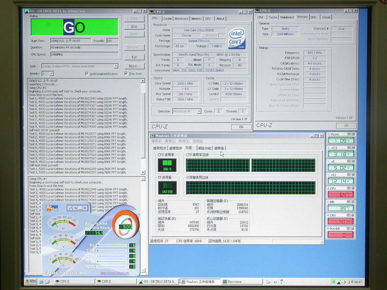Switch to the 使用者 tab in Task Manager
The height and width of the screenshot is (290, 387).
pos(219,148)
